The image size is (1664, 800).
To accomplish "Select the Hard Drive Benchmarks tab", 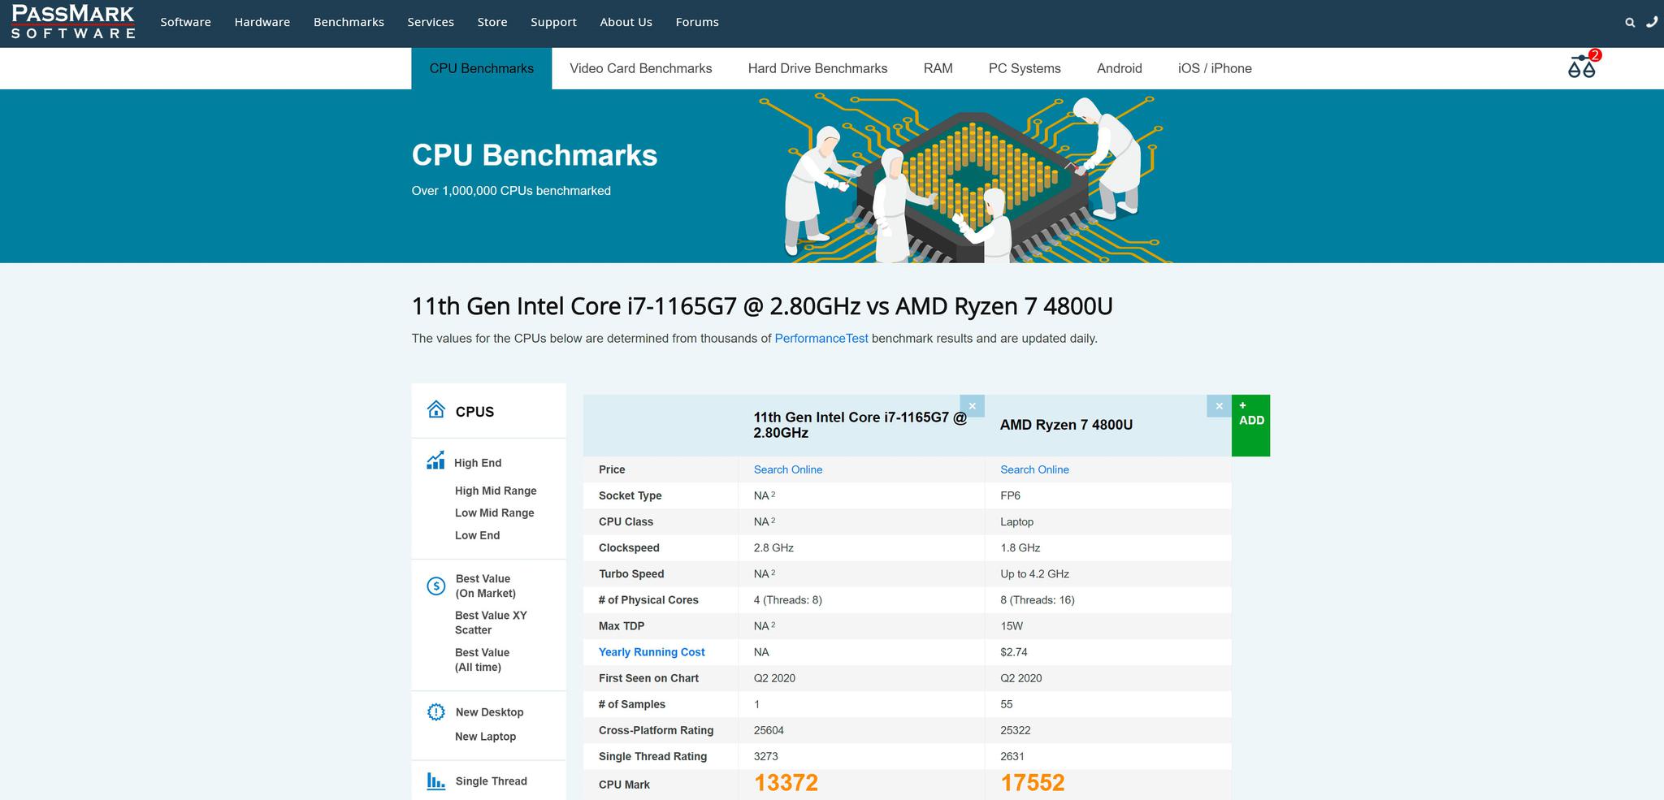I will pyautogui.click(x=817, y=68).
